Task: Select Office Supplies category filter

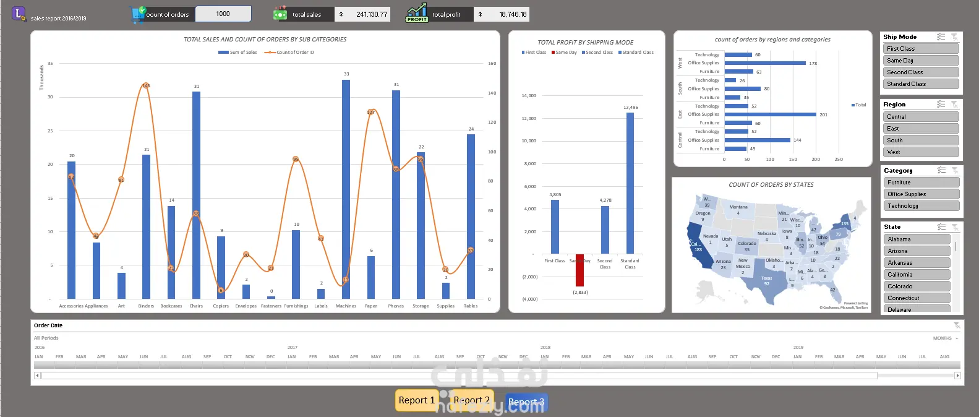Action: 922,194
